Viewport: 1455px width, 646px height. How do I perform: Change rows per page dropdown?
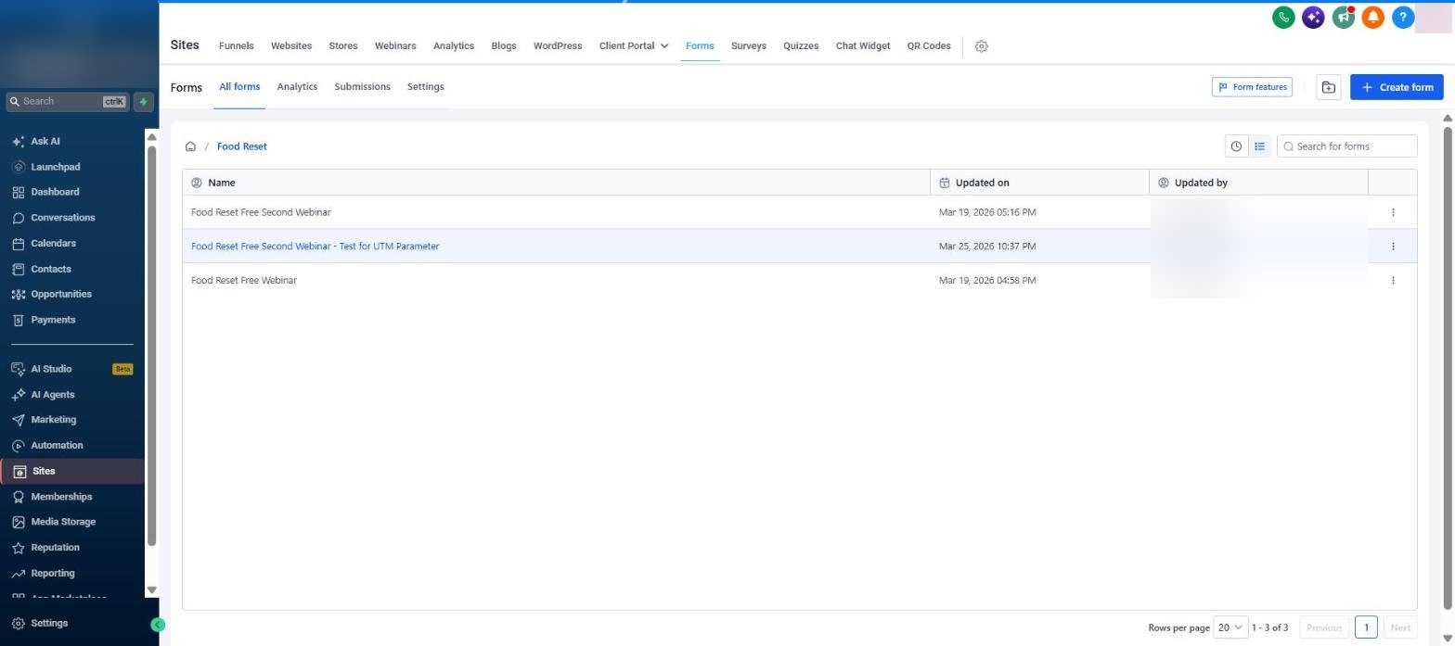pos(1230,627)
